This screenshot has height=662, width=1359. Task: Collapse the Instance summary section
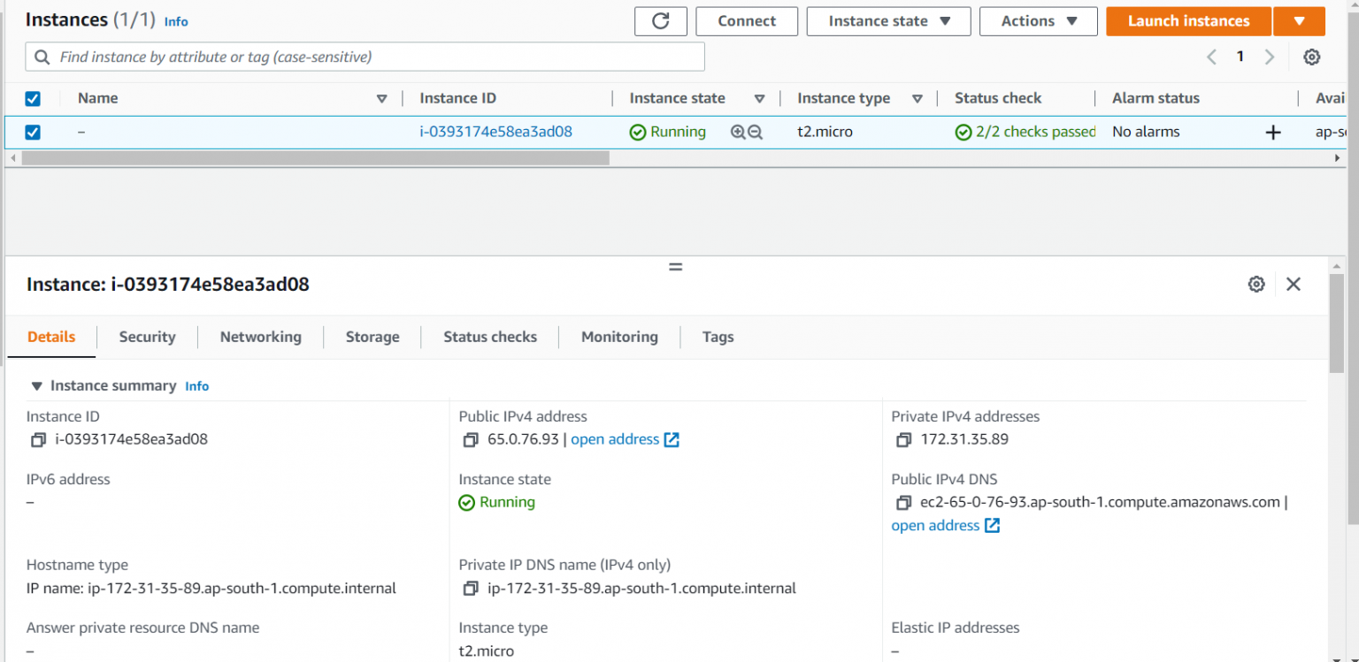(x=36, y=385)
